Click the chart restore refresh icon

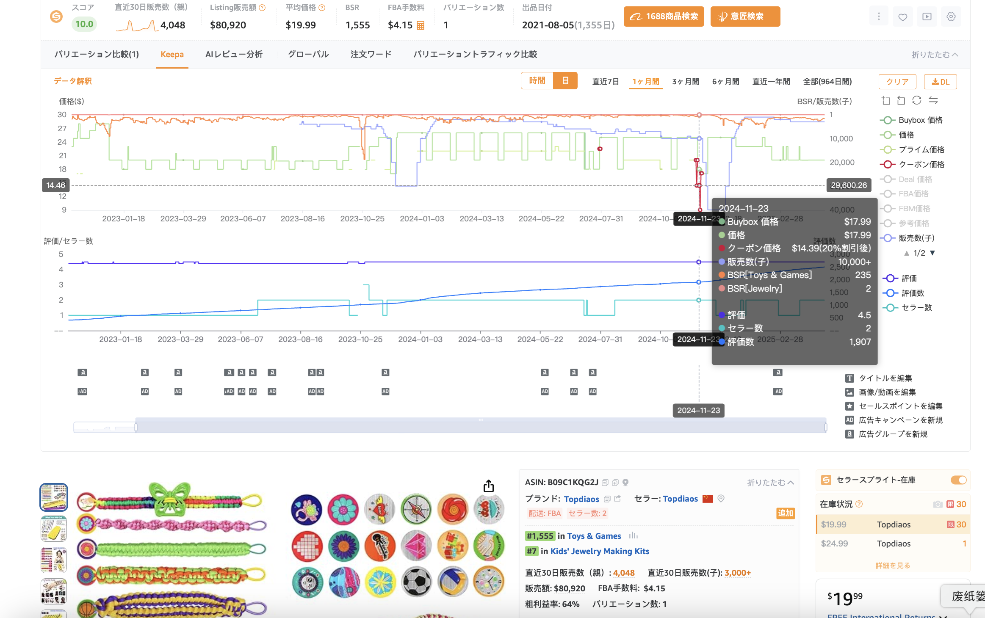[917, 100]
